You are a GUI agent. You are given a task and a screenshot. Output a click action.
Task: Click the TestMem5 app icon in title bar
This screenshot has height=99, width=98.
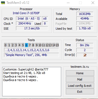coord(3,3)
